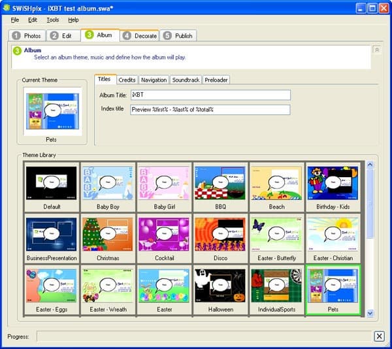
Task: Choose the Easter - Christian theme
Action: [x=333, y=238]
